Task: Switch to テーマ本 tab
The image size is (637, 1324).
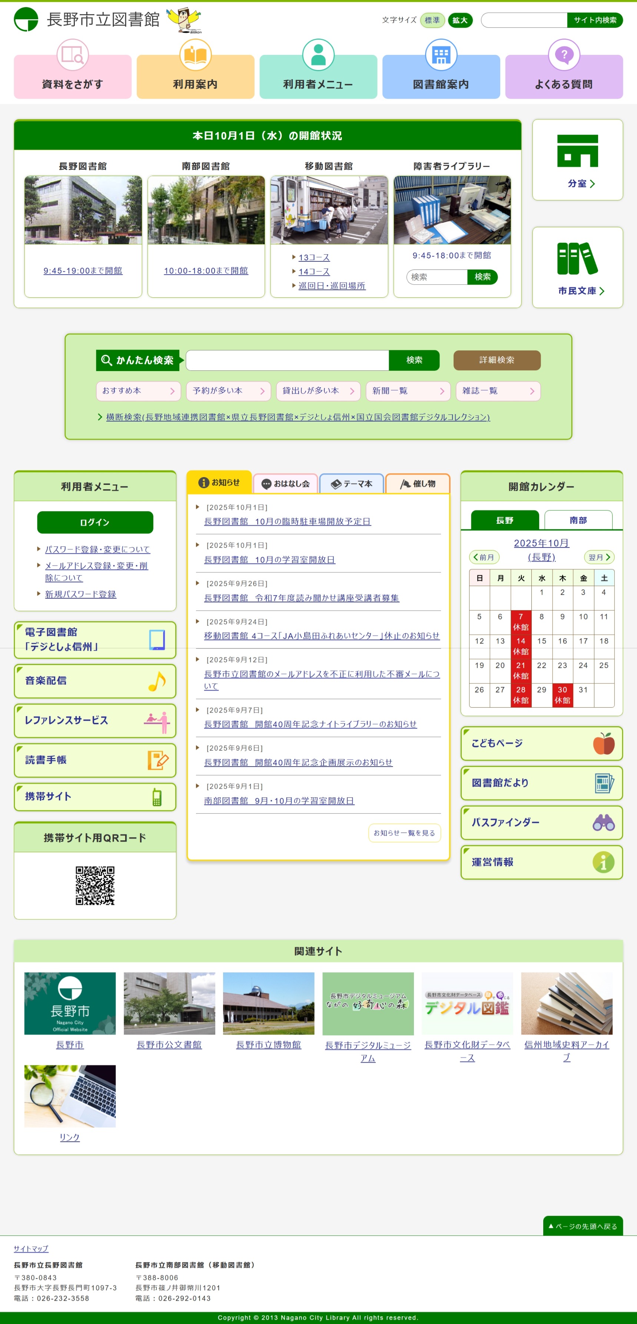Action: tap(351, 484)
